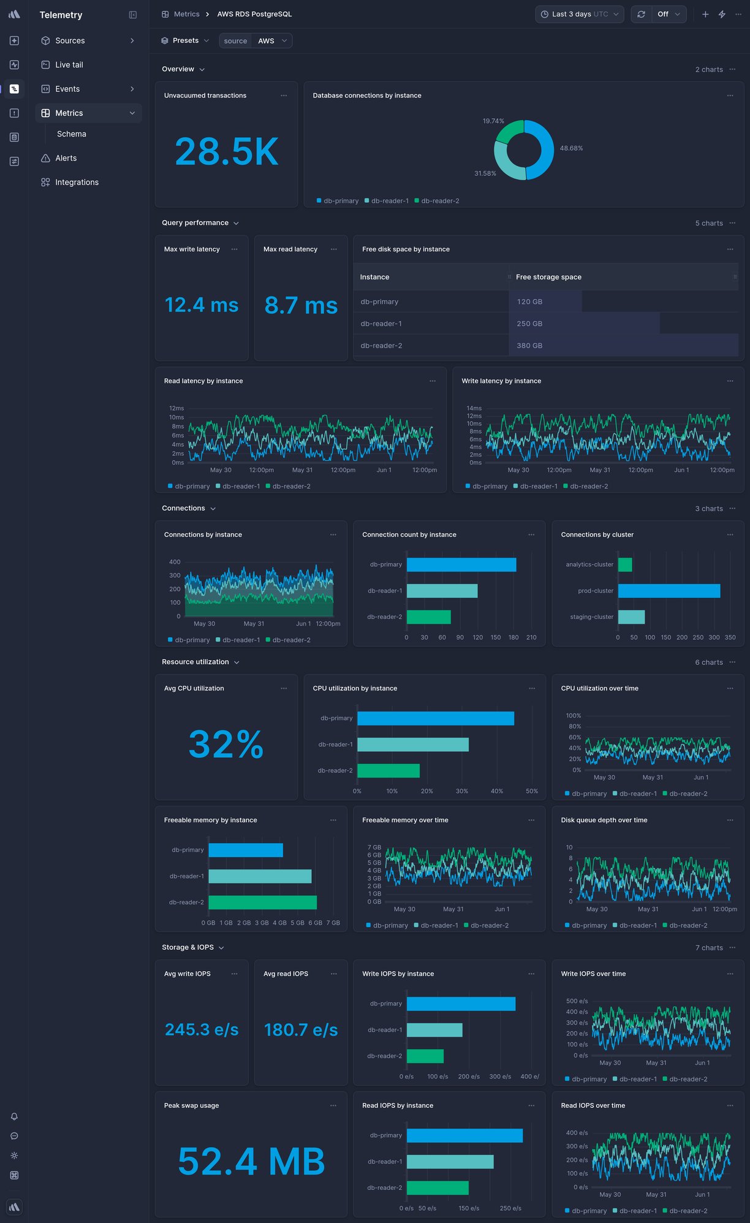Toggle db-primary in Database connections legend
Screen dimensions: 750x1223
338,201
